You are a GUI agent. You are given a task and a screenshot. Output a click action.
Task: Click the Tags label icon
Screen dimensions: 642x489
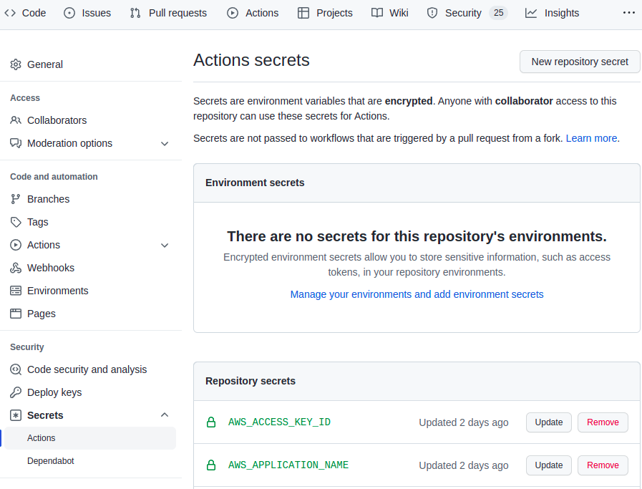16,222
